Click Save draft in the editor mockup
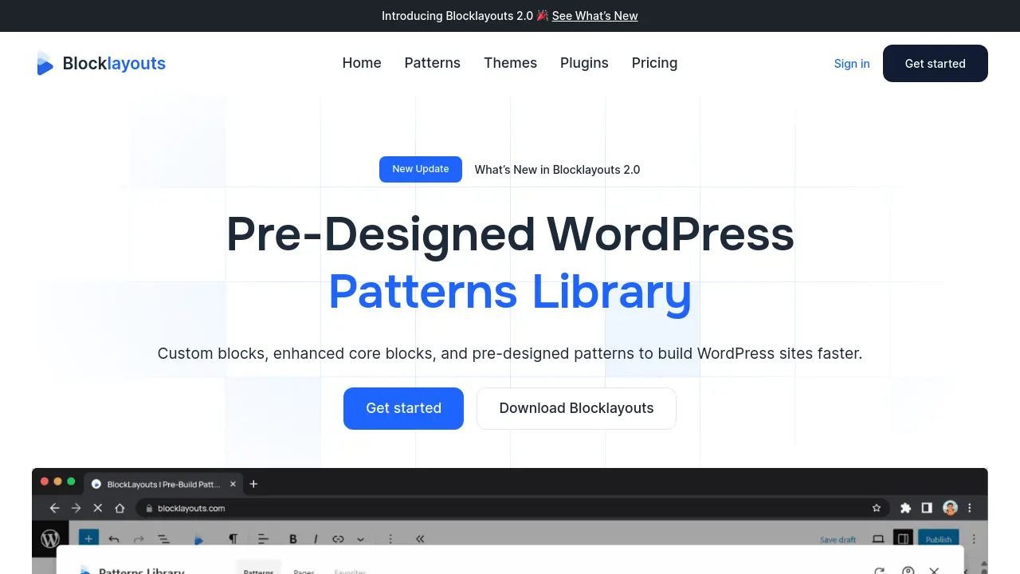Image resolution: width=1020 pixels, height=574 pixels. click(838, 540)
